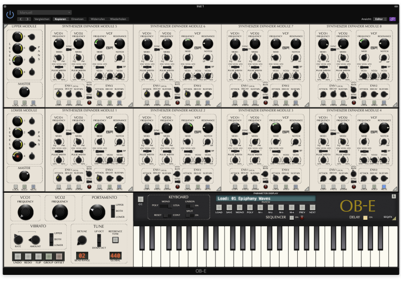Click the MONO patch button

[240, 207]
